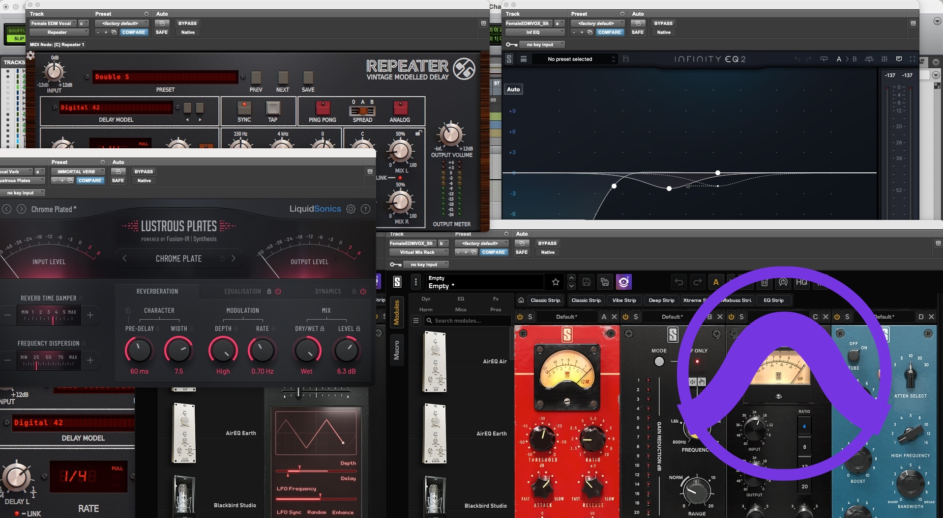Image resolution: width=943 pixels, height=518 pixels.
Task: Select the Vibe Strip tab
Action: click(x=624, y=300)
